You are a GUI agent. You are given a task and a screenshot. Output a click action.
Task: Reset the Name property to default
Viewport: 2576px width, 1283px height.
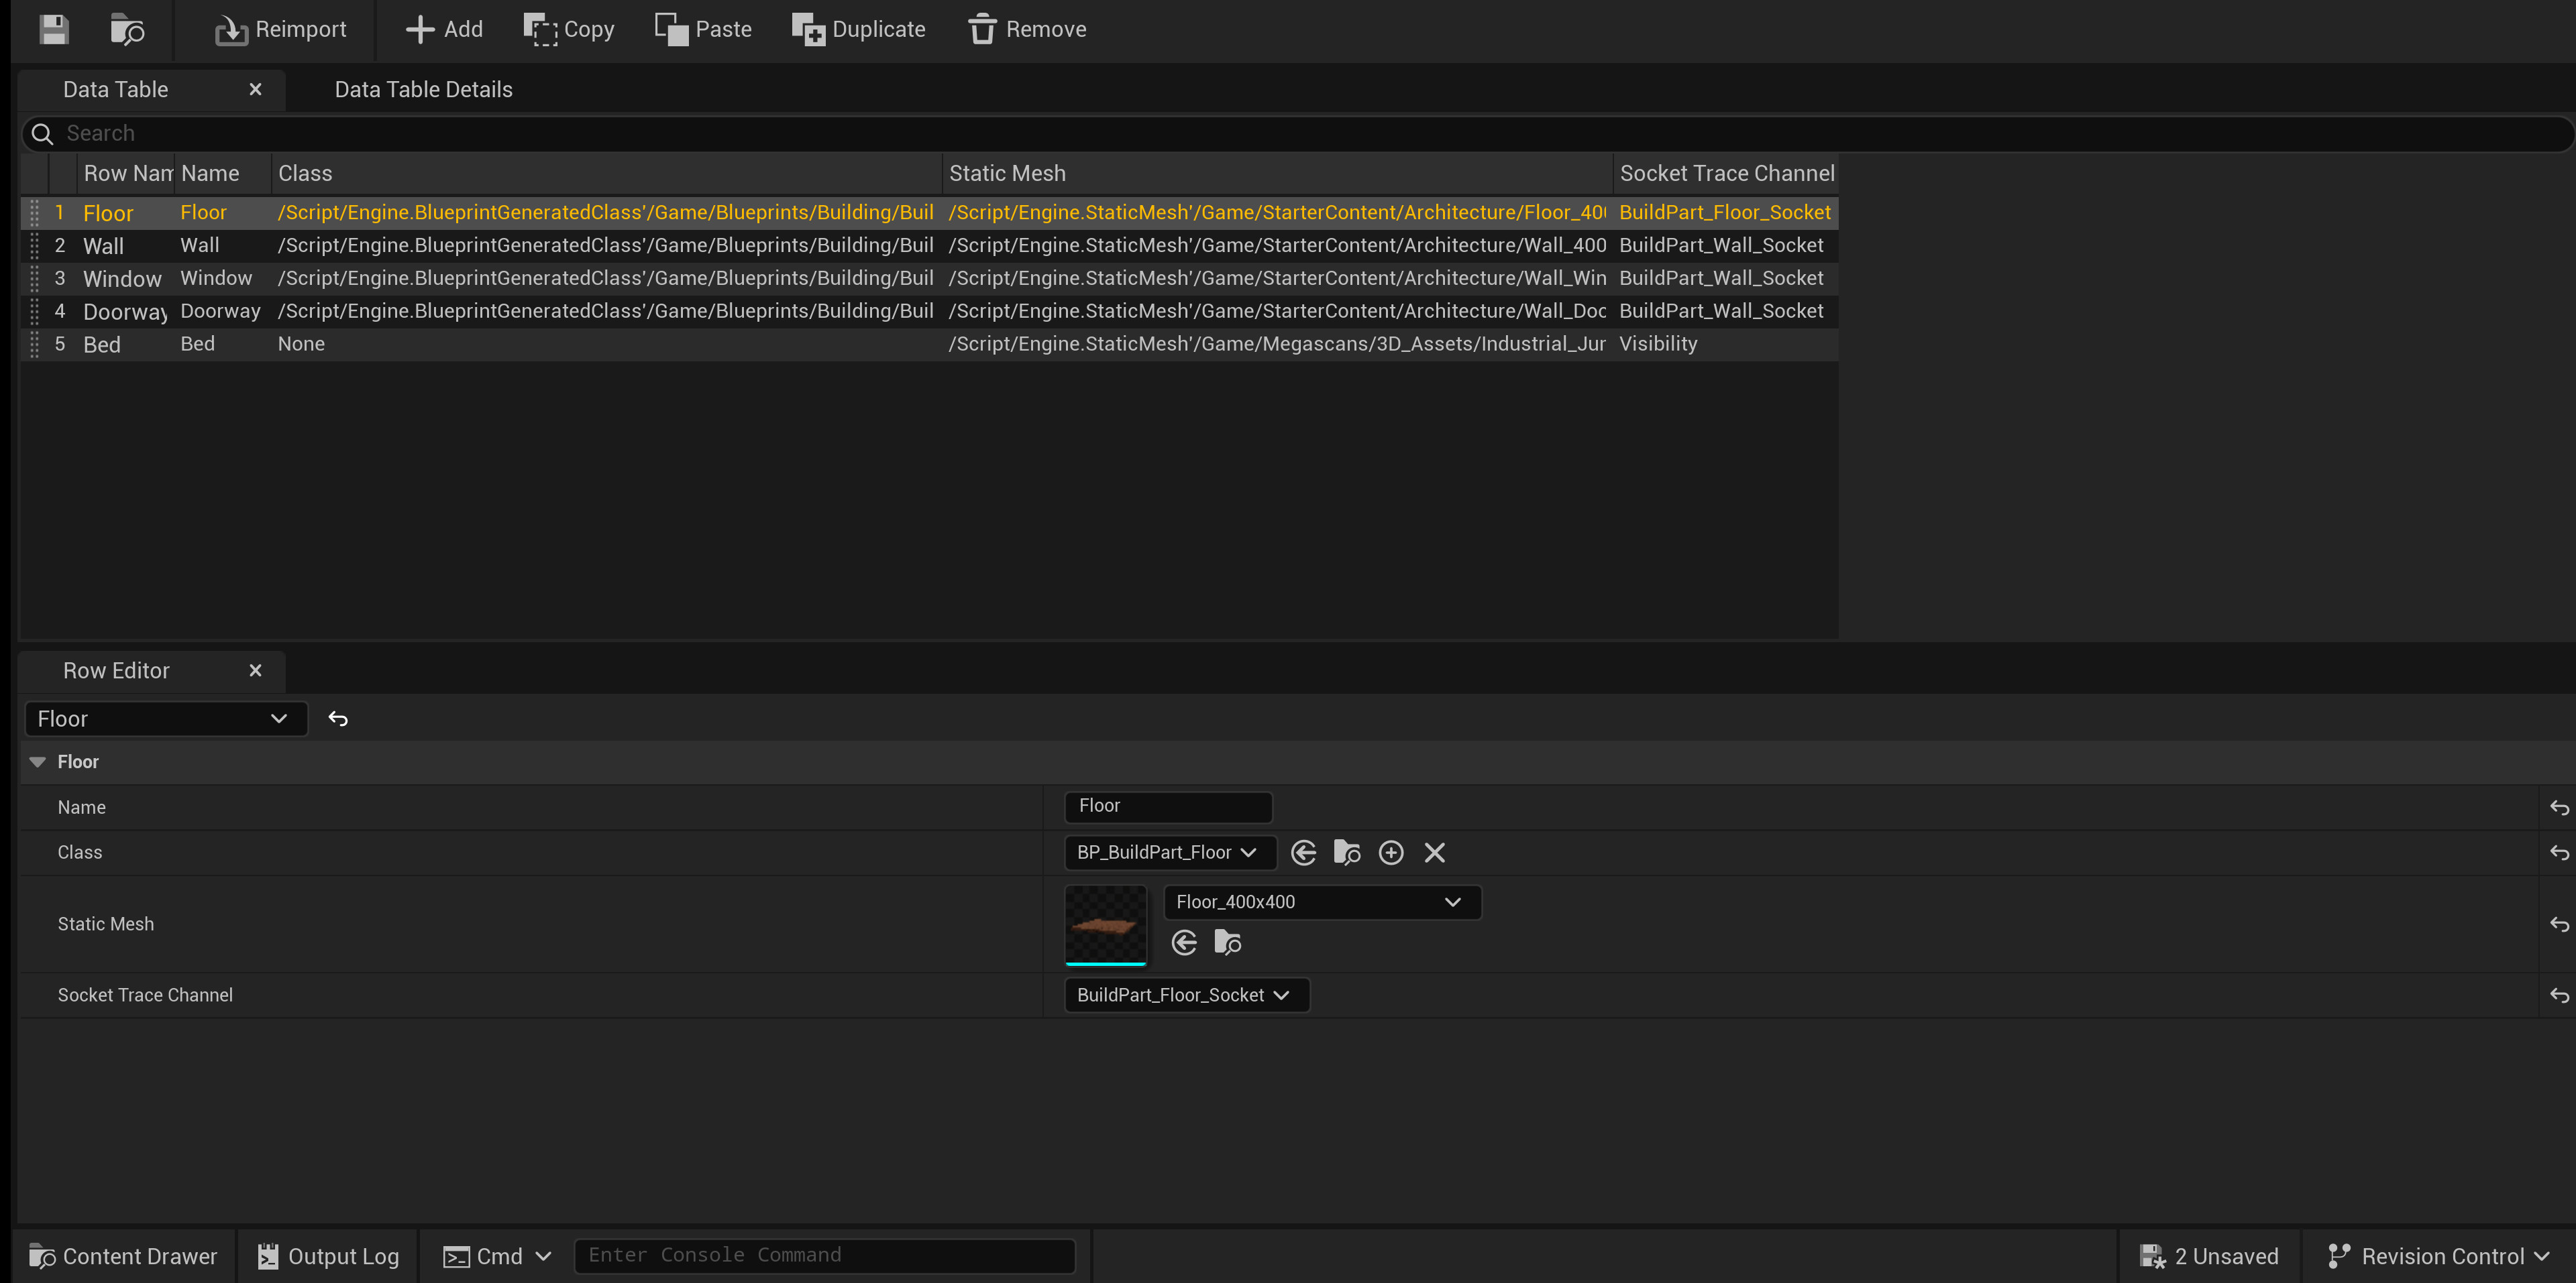pos(2558,807)
